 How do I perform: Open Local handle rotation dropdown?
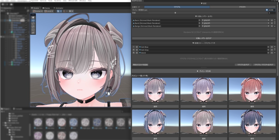(x=49, y=11)
